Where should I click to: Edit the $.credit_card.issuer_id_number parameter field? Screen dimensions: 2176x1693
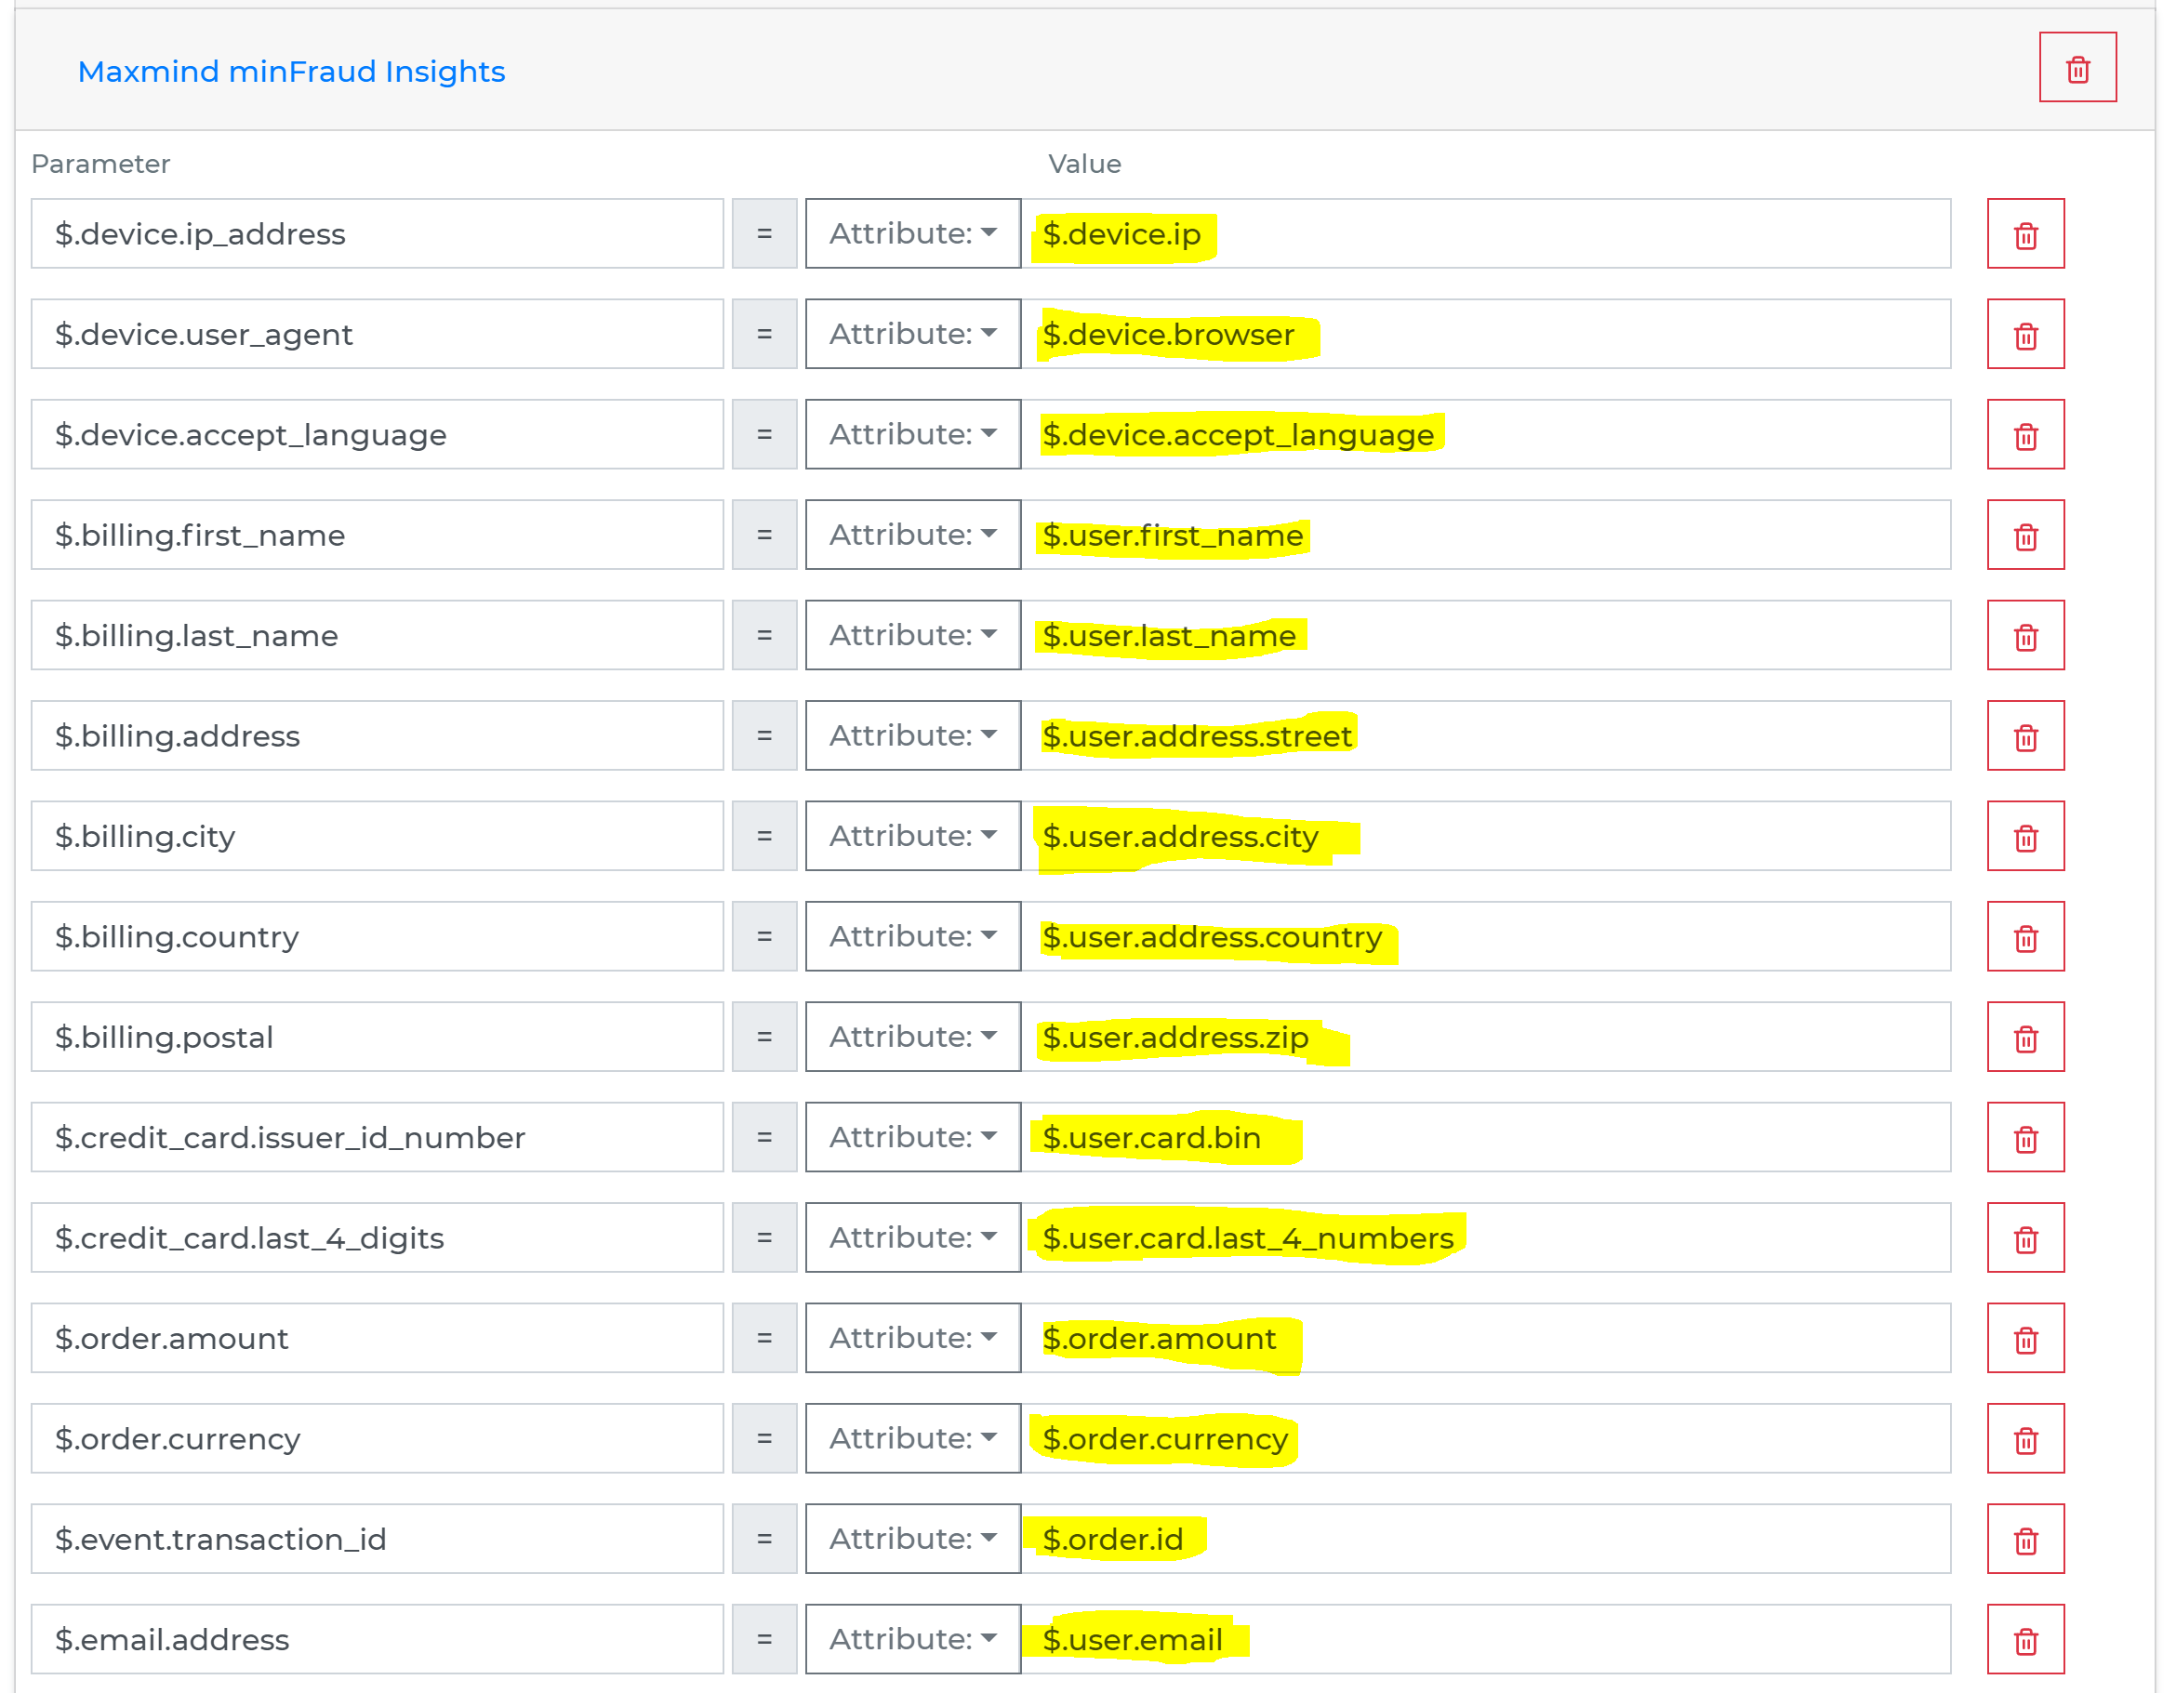[x=377, y=1137]
